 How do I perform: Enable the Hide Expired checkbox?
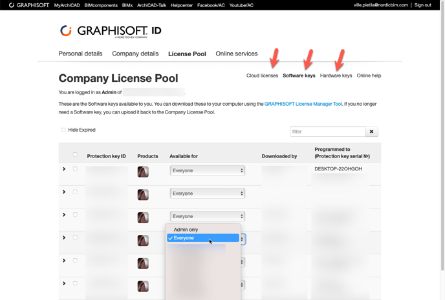(63, 130)
